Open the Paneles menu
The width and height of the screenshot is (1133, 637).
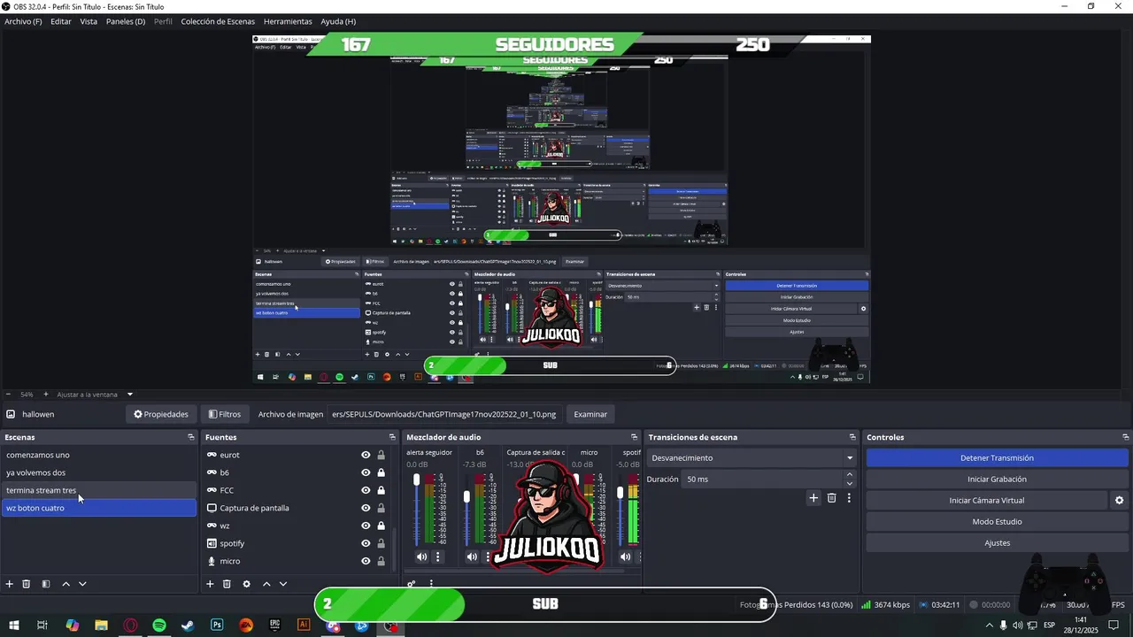(x=126, y=21)
